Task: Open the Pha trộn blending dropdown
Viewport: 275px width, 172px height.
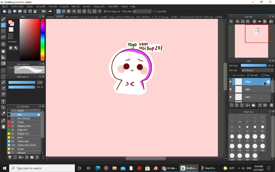Action: click(257, 70)
